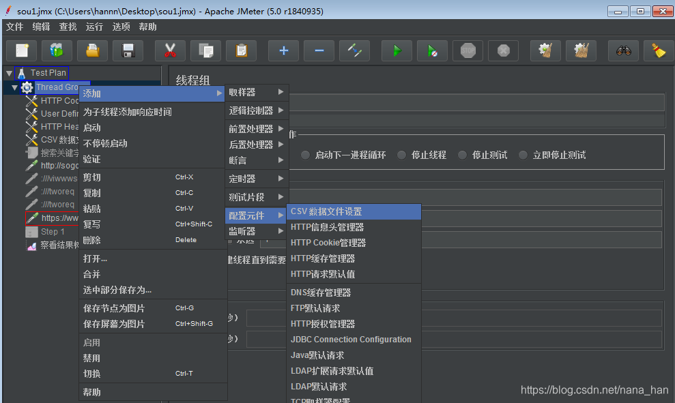
Task: Click the Stop test icon
Action: pyautogui.click(x=468, y=50)
